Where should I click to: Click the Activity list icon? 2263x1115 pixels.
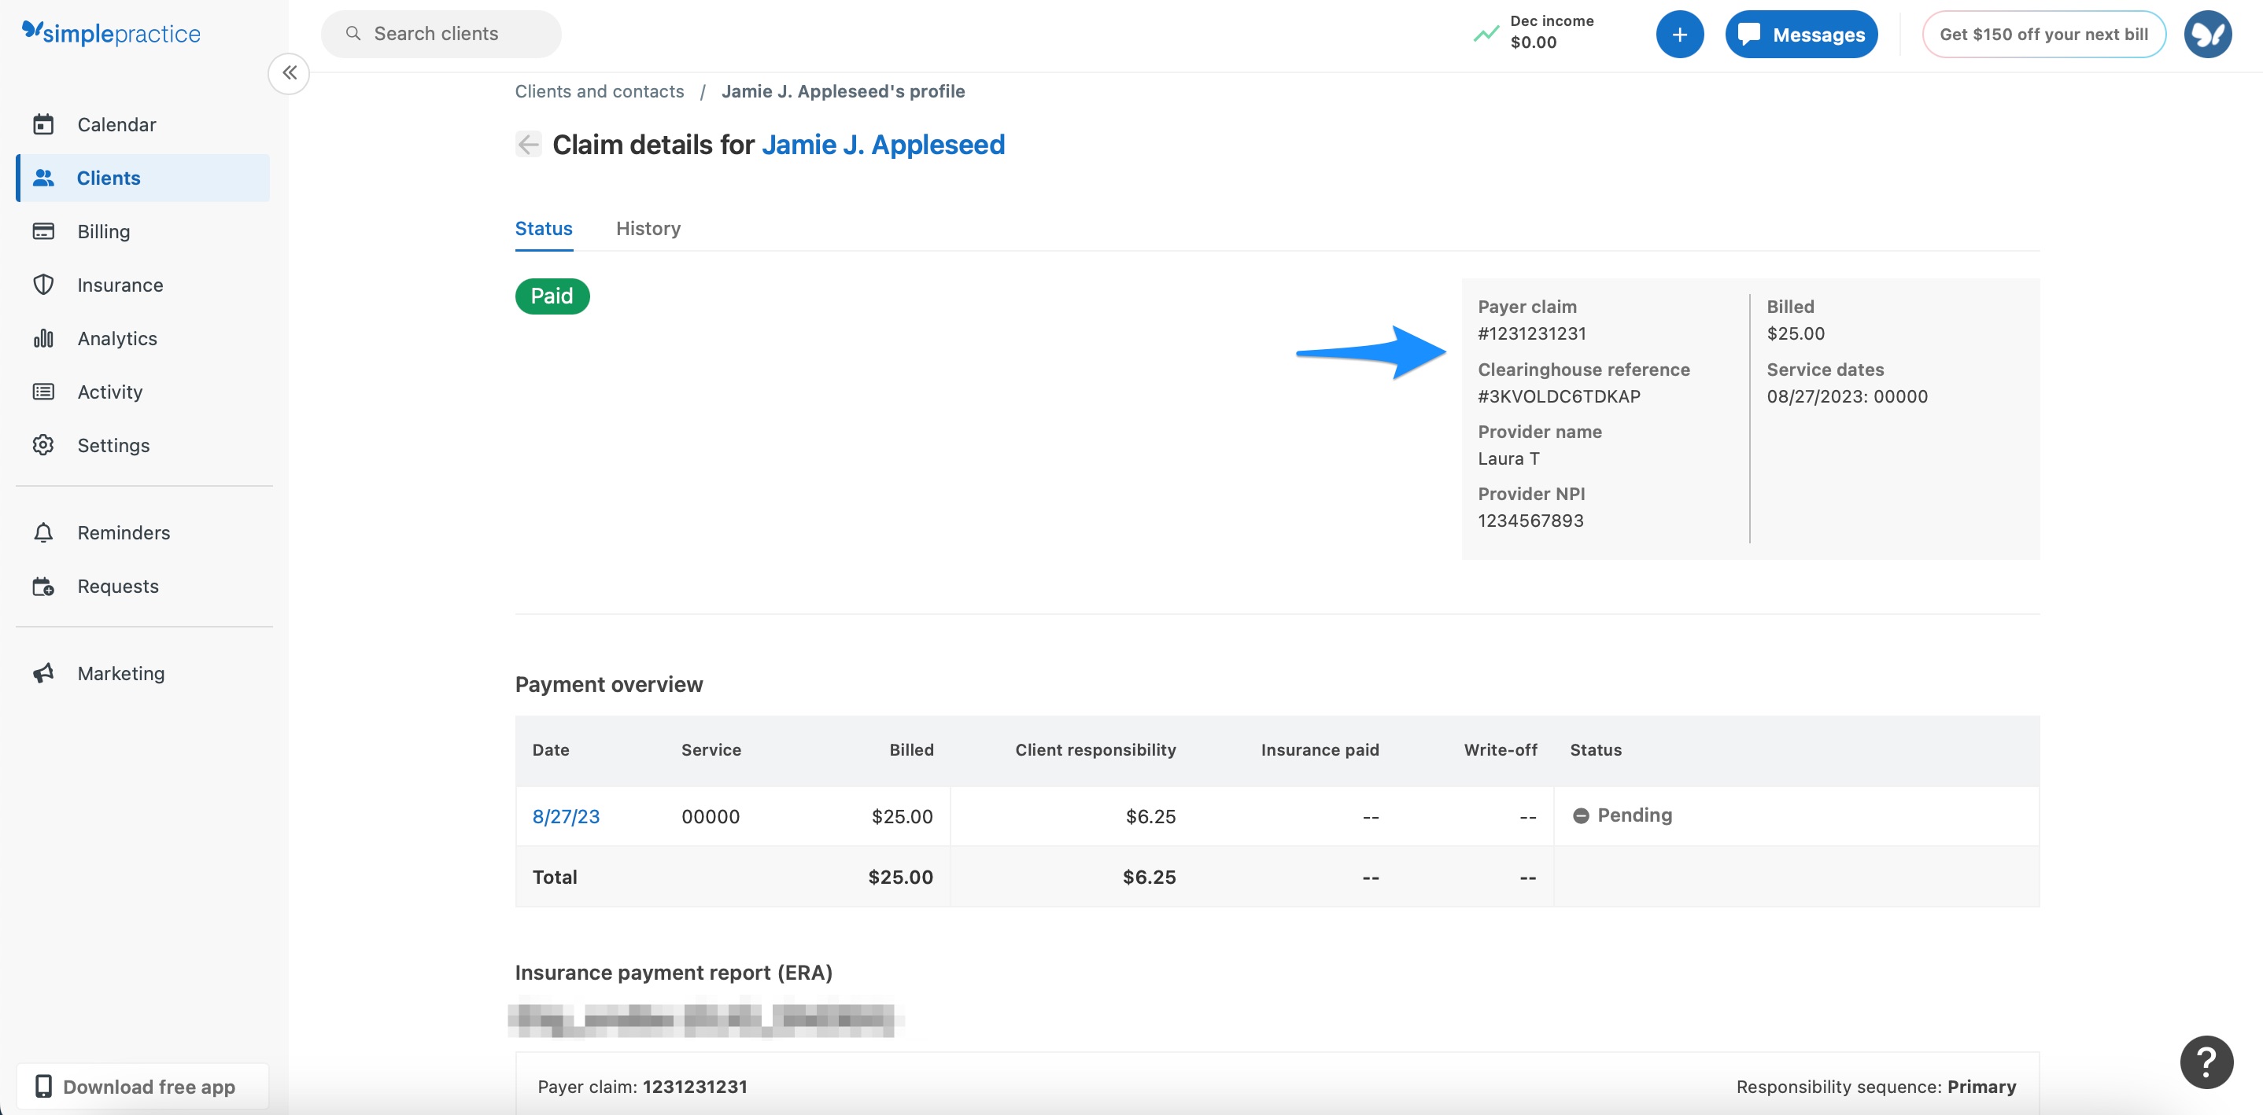coord(43,392)
